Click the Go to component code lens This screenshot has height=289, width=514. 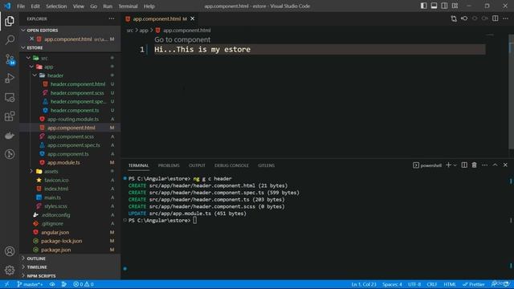pyautogui.click(x=182, y=39)
